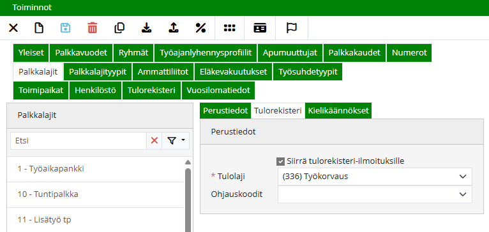Select 11 - Lisätyö tp in the list

pyautogui.click(x=95, y=220)
